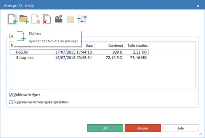Click the remove all files toolbar icon
This screenshot has width=205, height=138.
click(47, 19)
